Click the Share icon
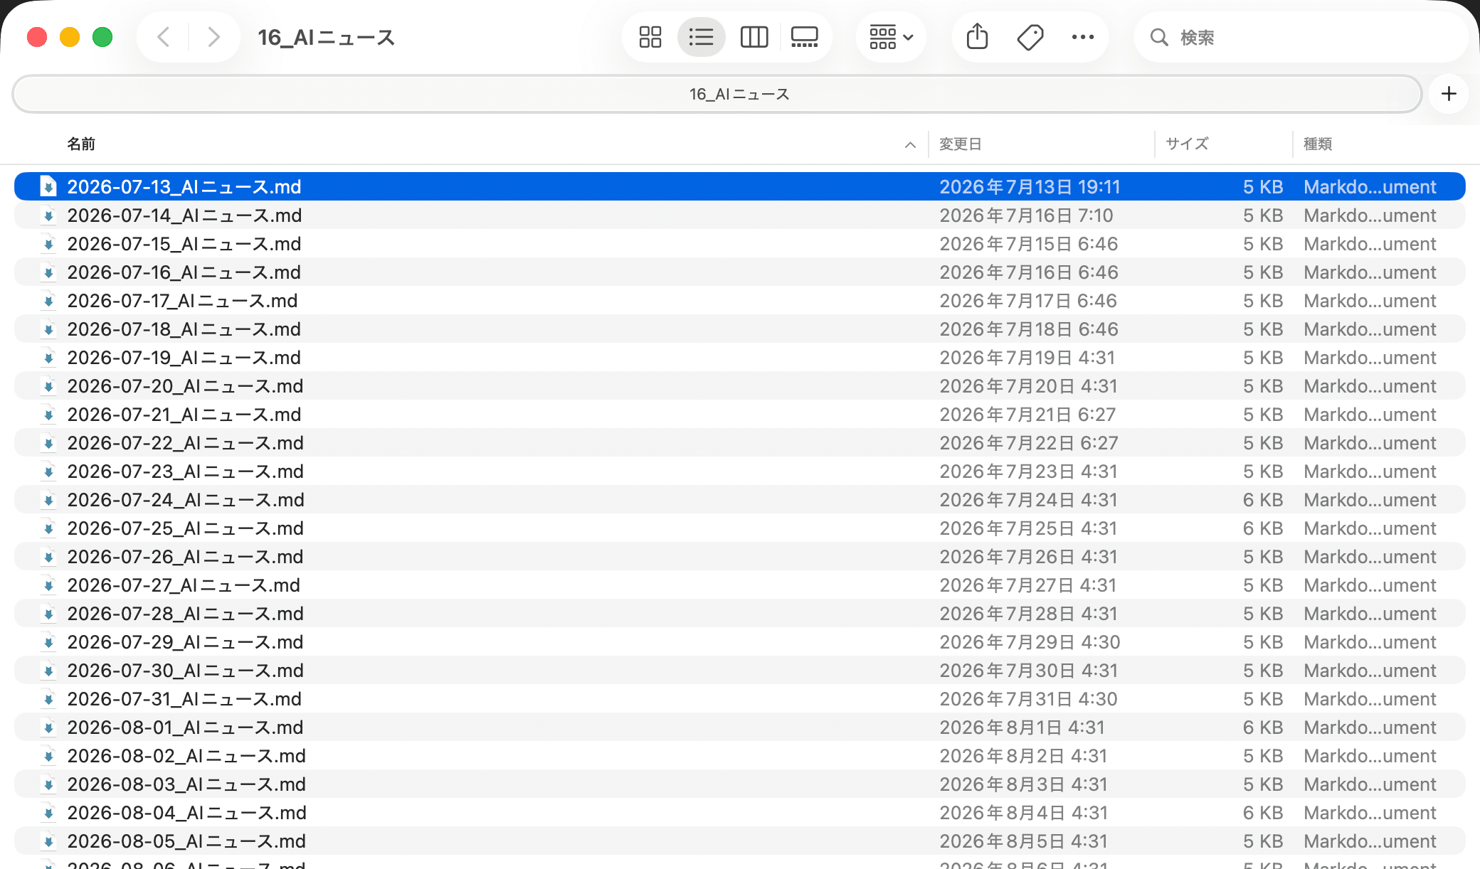 (978, 37)
